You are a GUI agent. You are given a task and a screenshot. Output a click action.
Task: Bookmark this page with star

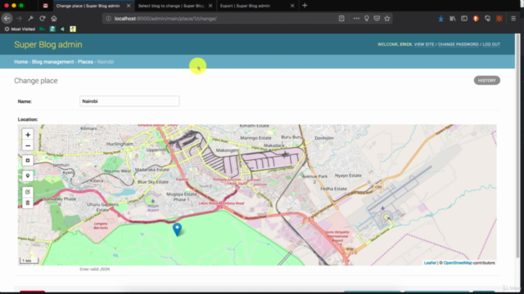(387, 18)
